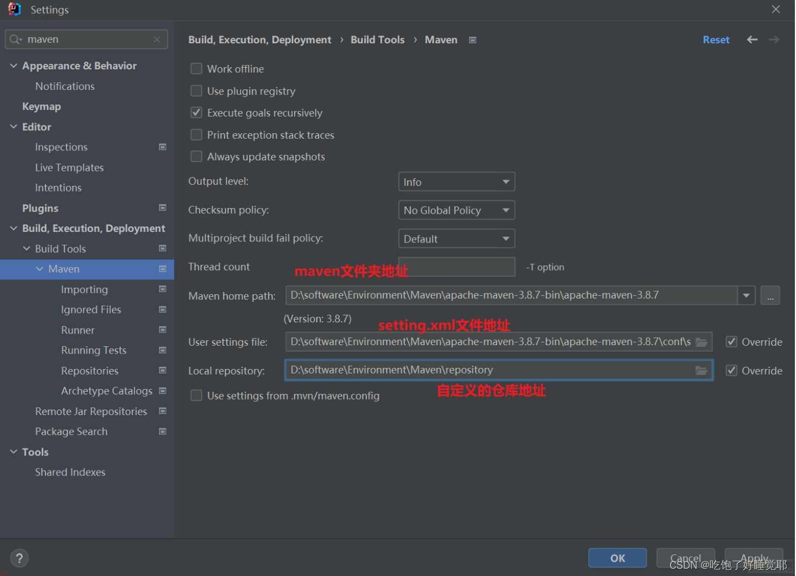Browse folder for Local repository

(x=701, y=370)
